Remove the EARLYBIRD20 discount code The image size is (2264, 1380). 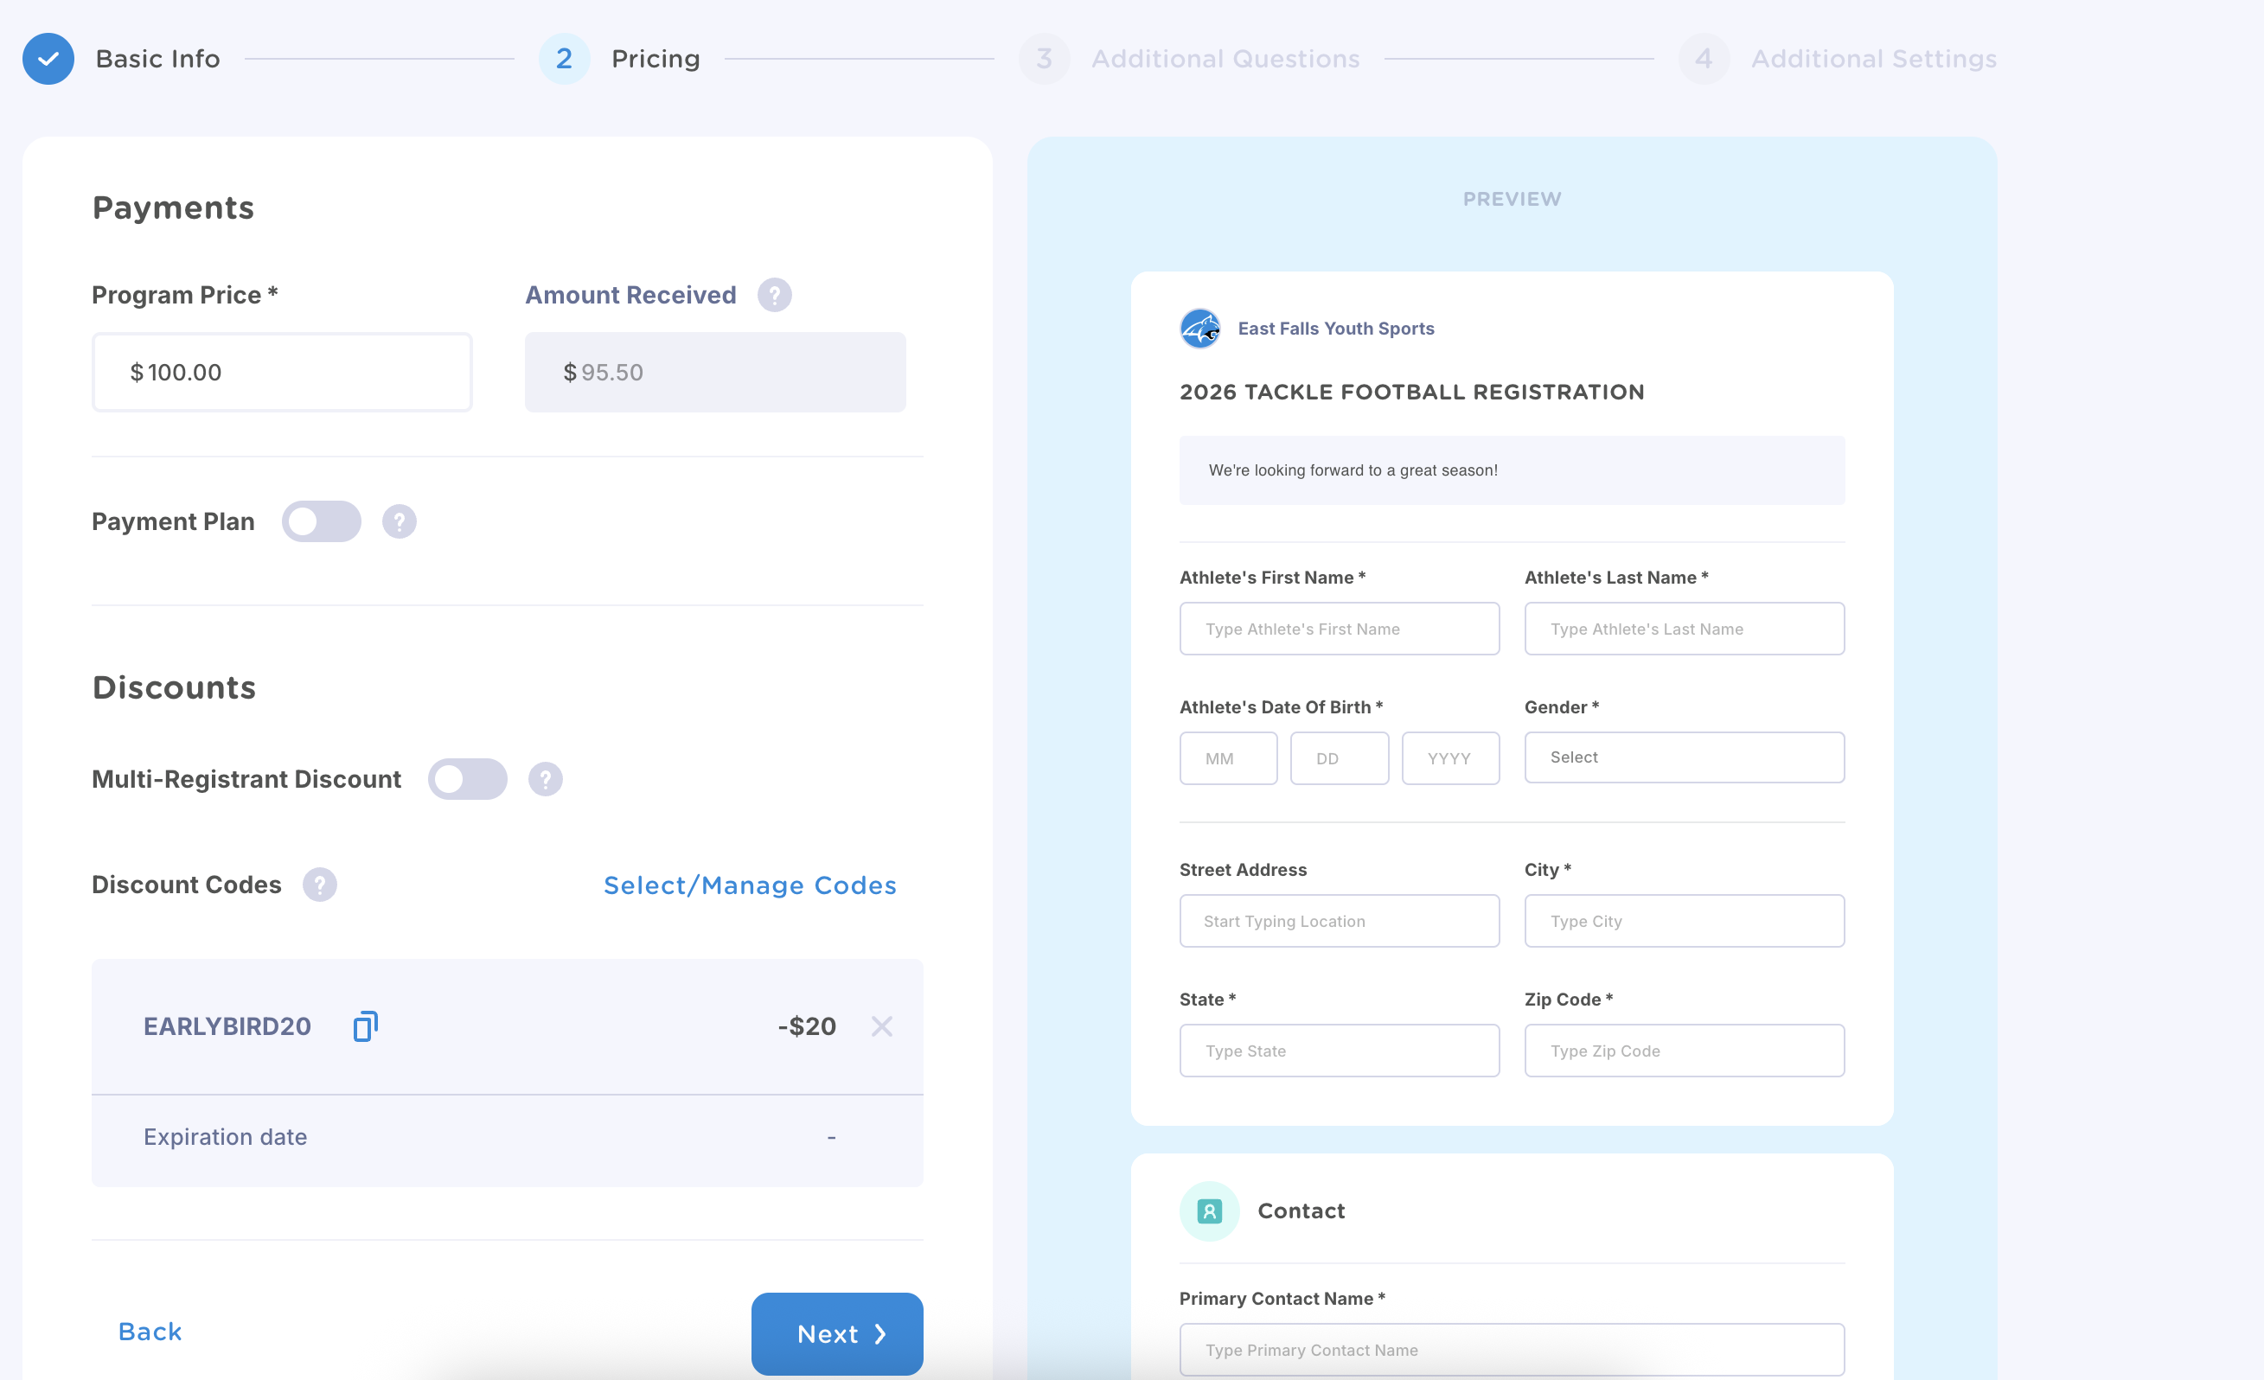point(881,1026)
